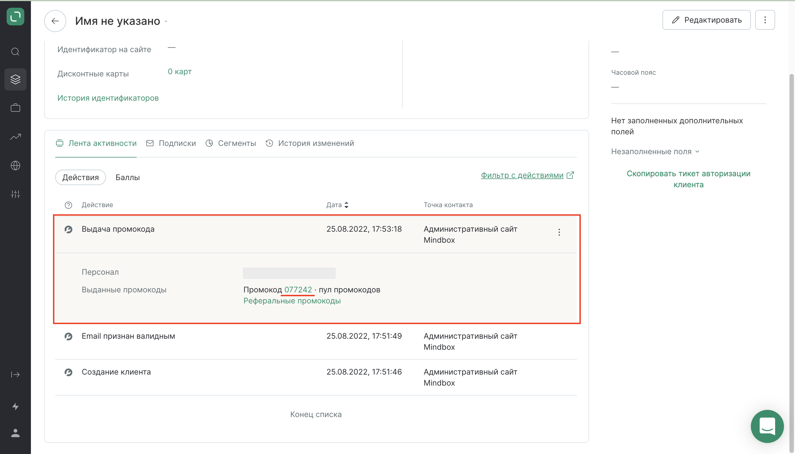This screenshot has height=454, width=795.
Task: Expand Незаполненные поля section
Action: coord(655,151)
